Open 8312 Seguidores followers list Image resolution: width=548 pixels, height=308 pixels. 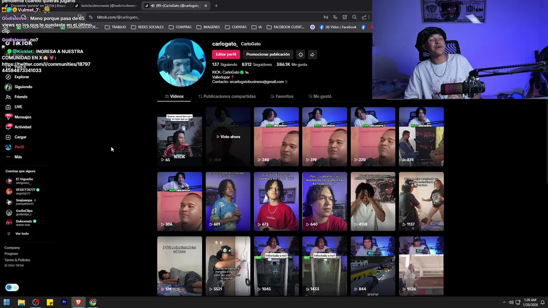point(257,65)
